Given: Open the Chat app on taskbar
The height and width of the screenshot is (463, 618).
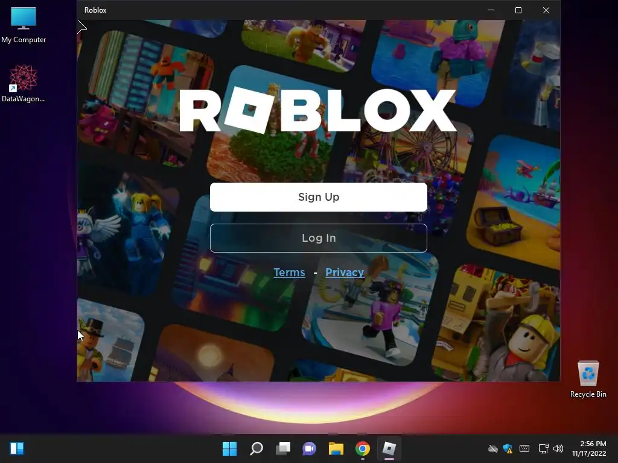Looking at the screenshot, I should pyautogui.click(x=309, y=449).
